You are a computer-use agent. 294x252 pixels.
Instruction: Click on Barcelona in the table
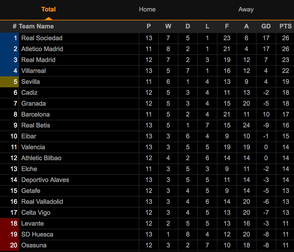[x=35, y=115]
